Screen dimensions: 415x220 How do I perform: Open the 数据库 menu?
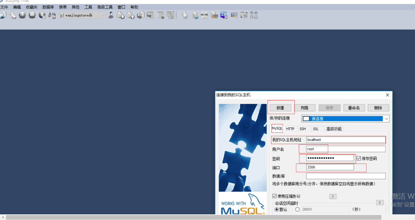[48, 7]
